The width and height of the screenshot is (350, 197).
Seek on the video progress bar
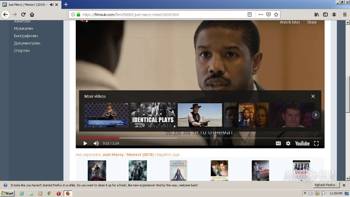coord(200,138)
